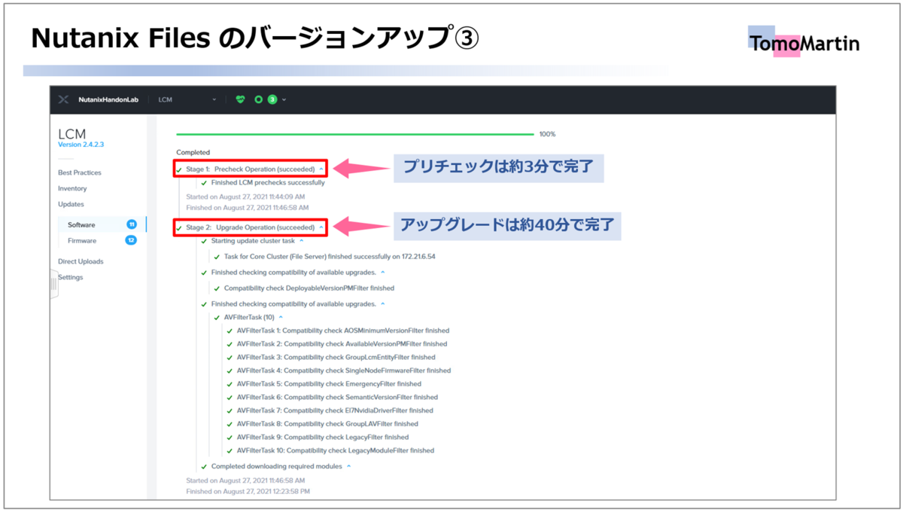Open the LCM page selector dropdown
The width and height of the screenshot is (903, 512).
click(187, 99)
